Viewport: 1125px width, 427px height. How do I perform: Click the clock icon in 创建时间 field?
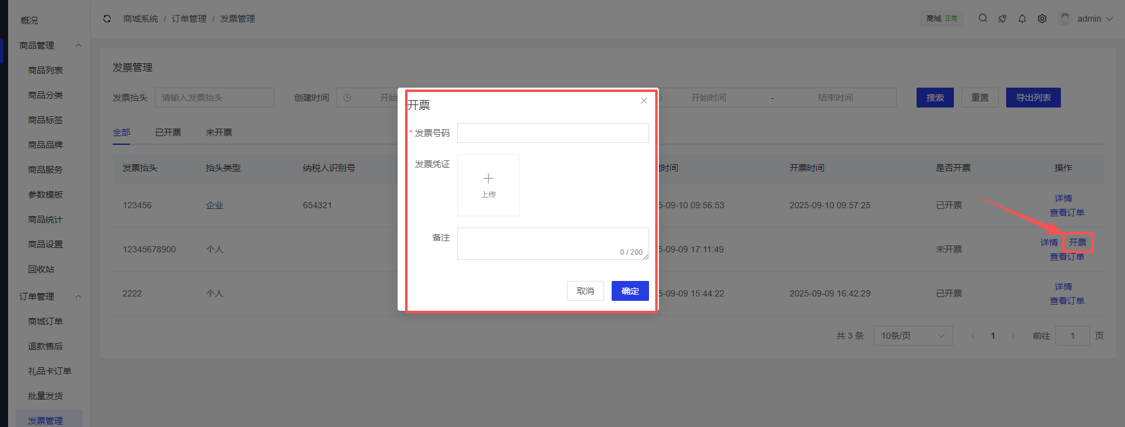coord(347,98)
